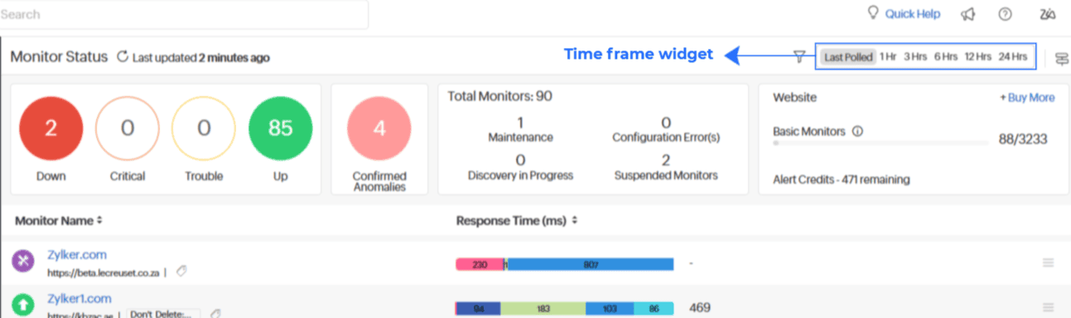The image size is (1071, 318).
Task: Click the tag icon next to beta.lecreuset.co.za
Action: click(181, 271)
